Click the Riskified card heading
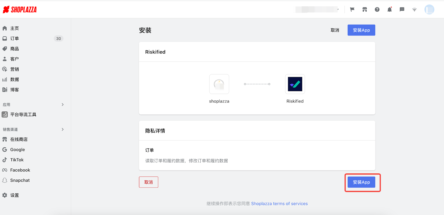 click(x=155, y=52)
